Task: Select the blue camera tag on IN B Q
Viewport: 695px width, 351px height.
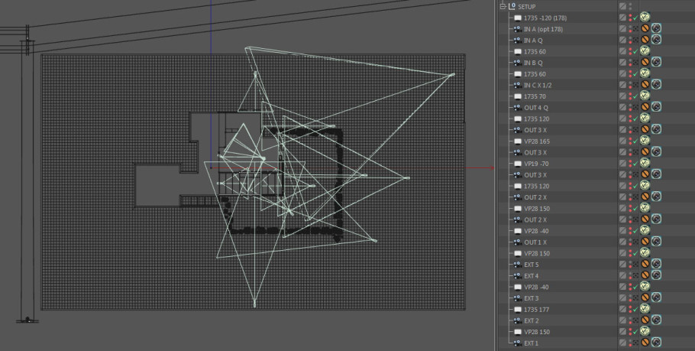Action: pyautogui.click(x=657, y=62)
